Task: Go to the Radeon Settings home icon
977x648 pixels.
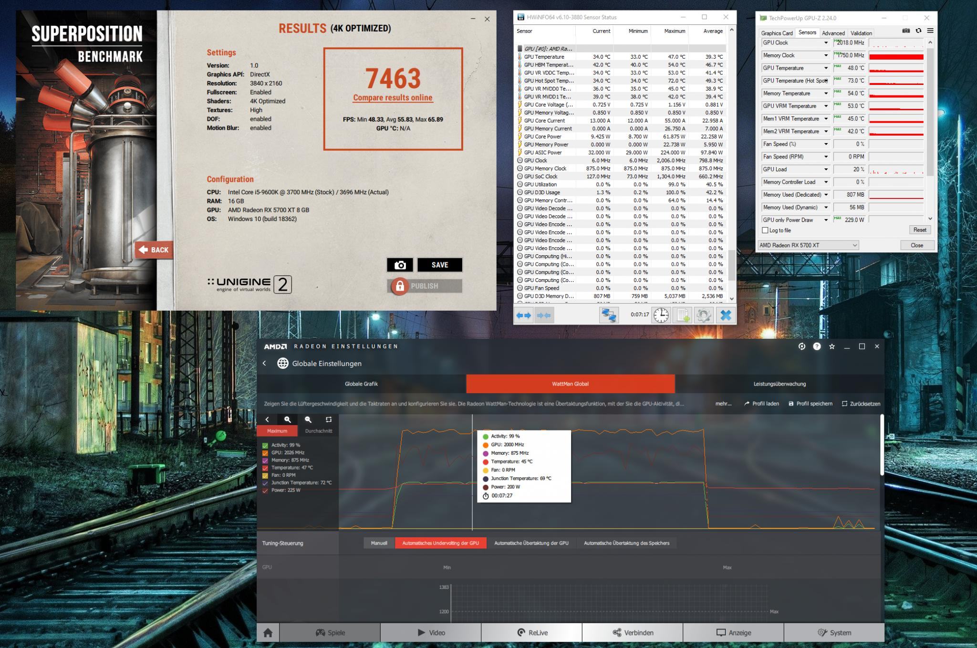Action: 268,633
